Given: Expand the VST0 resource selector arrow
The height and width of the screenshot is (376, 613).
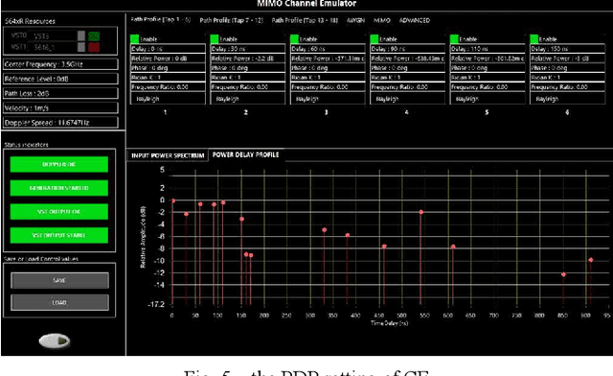Looking at the screenshot, I should 80,36.
